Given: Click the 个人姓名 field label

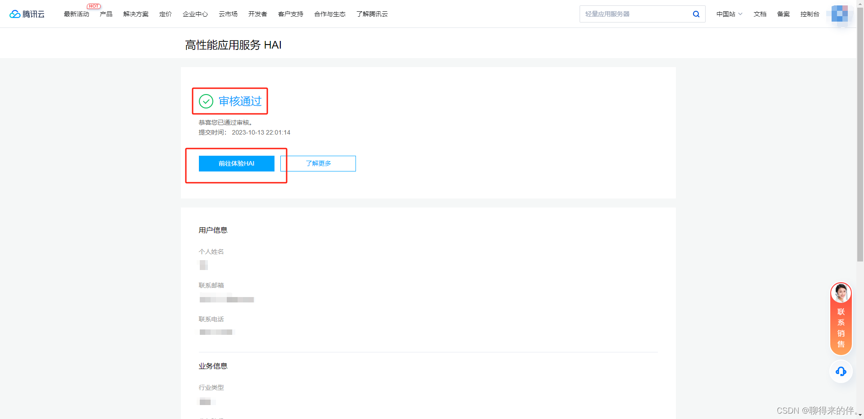Looking at the screenshot, I should [x=211, y=252].
